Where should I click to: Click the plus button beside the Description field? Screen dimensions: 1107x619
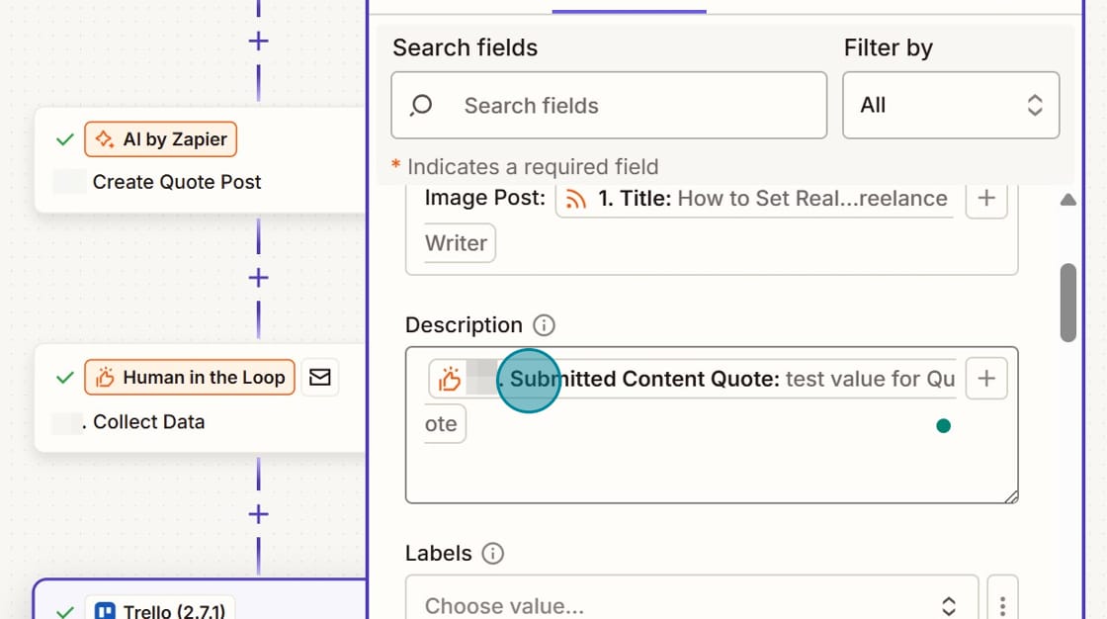pyautogui.click(x=985, y=378)
